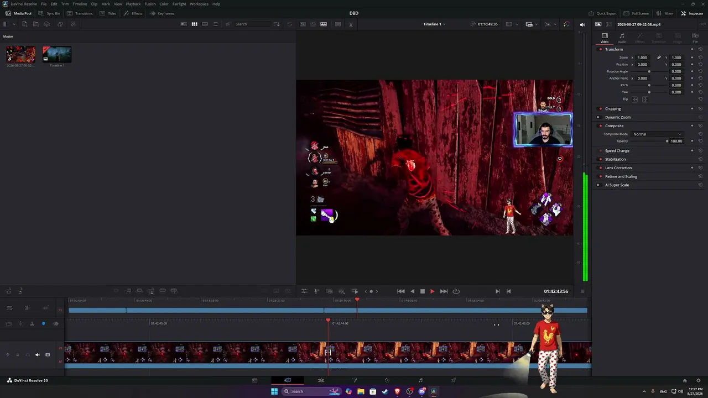Screen dimensions: 708x398
Task: Toggle Full Screen viewer
Action: (x=637, y=13)
